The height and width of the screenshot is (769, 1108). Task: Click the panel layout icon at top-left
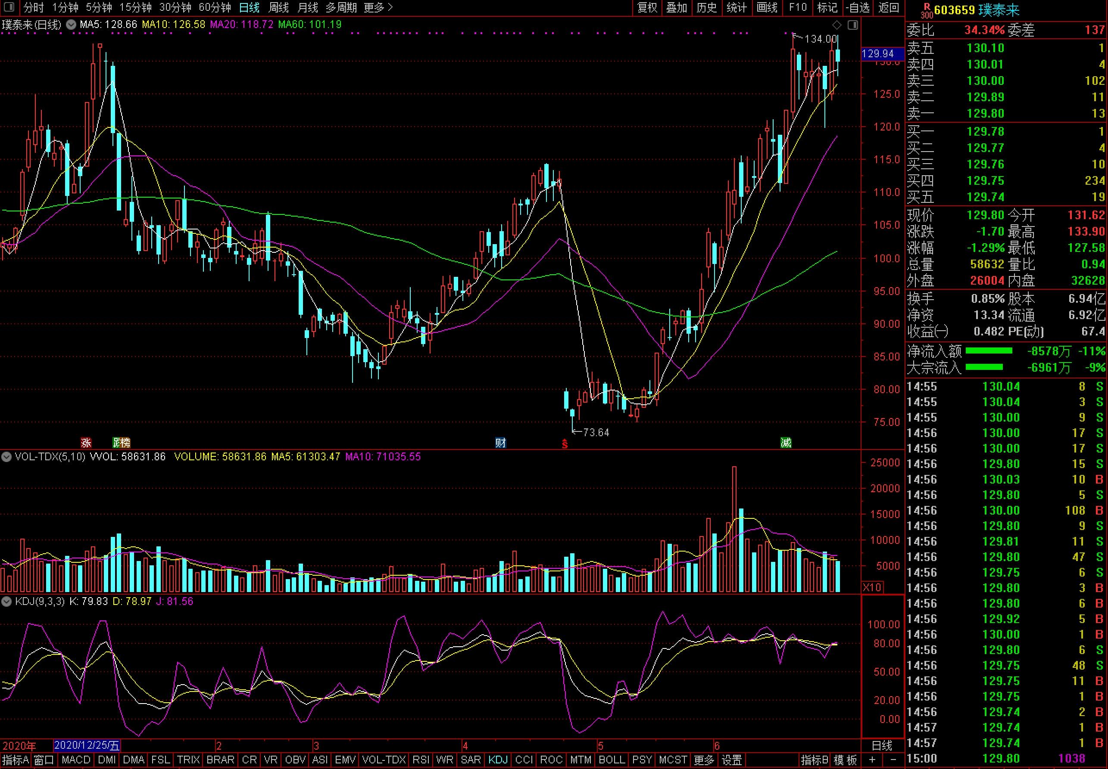[9, 7]
